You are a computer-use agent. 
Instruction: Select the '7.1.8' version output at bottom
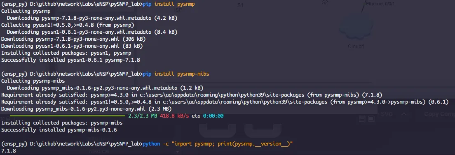click(8, 151)
